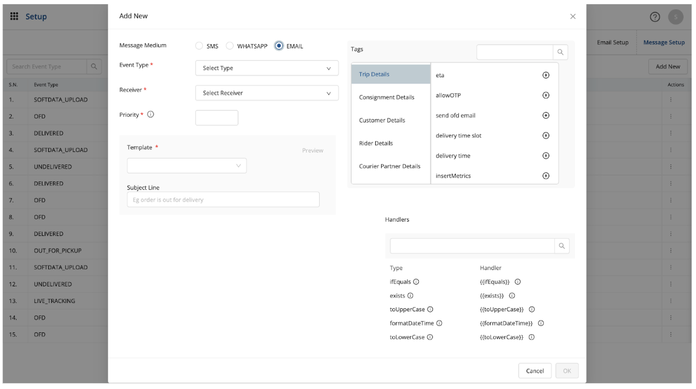Choose WHATSAPP as message medium
Screen dimensions: 696x389
pyautogui.click(x=230, y=47)
